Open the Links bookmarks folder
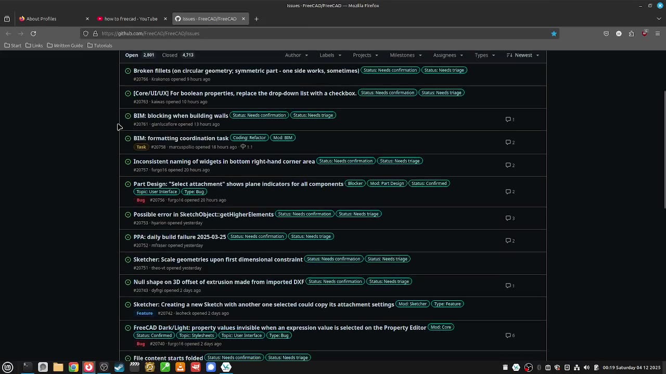 [34, 46]
